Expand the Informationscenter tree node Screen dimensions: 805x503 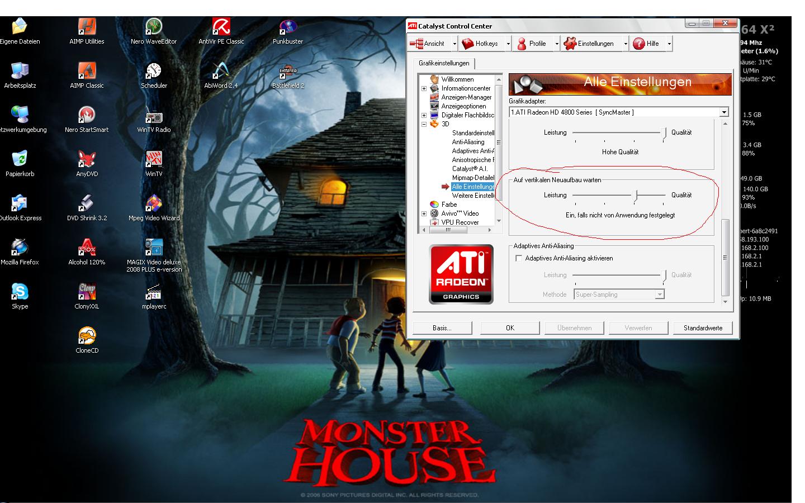tap(424, 88)
